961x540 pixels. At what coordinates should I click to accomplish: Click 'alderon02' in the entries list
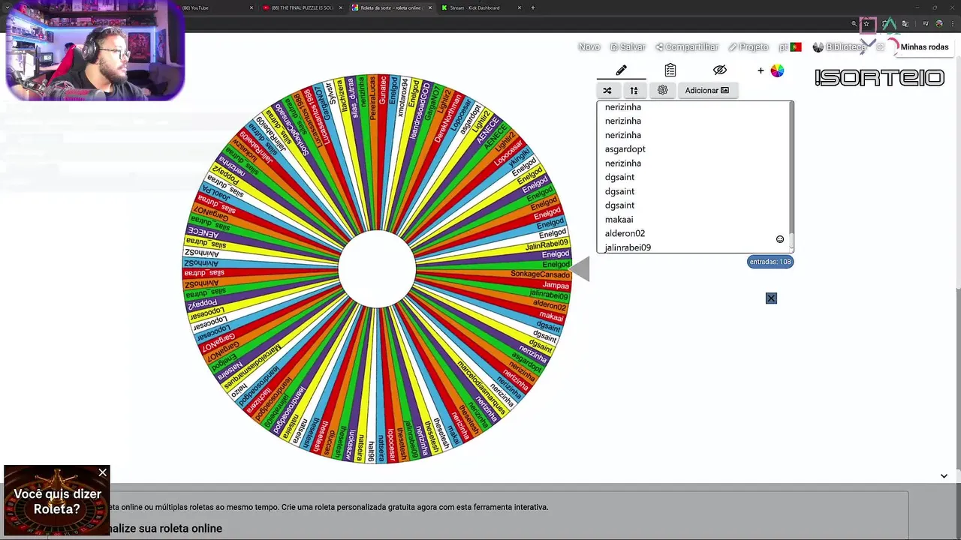(x=625, y=233)
